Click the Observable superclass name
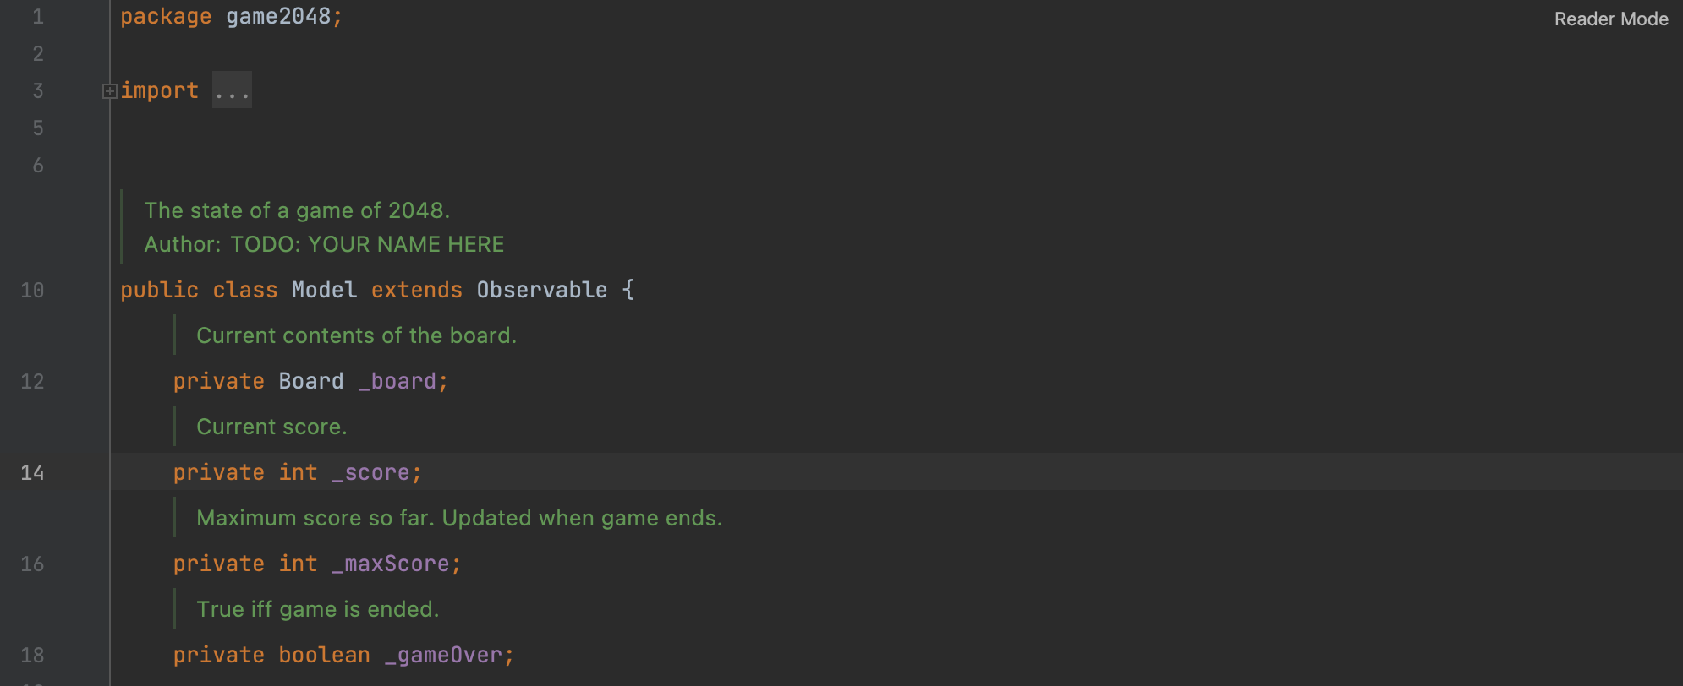 coord(541,290)
